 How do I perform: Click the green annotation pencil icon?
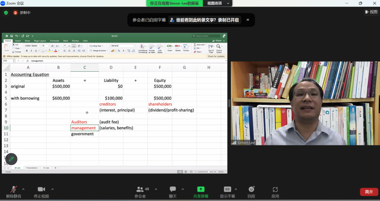(x=11, y=159)
